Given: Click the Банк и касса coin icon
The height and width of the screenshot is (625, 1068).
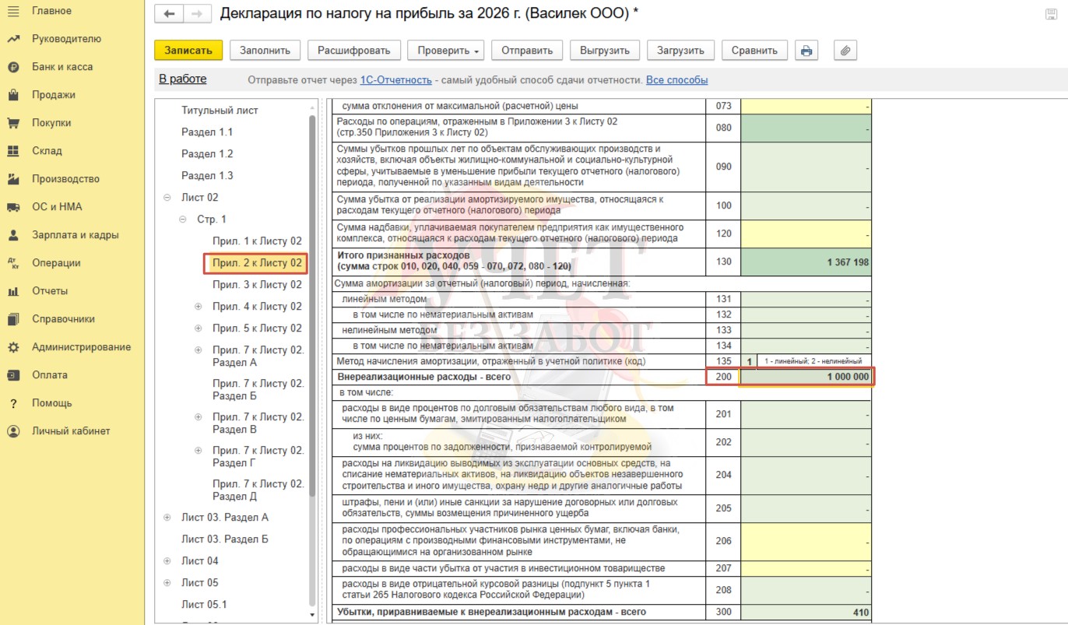Looking at the screenshot, I should point(12,67).
